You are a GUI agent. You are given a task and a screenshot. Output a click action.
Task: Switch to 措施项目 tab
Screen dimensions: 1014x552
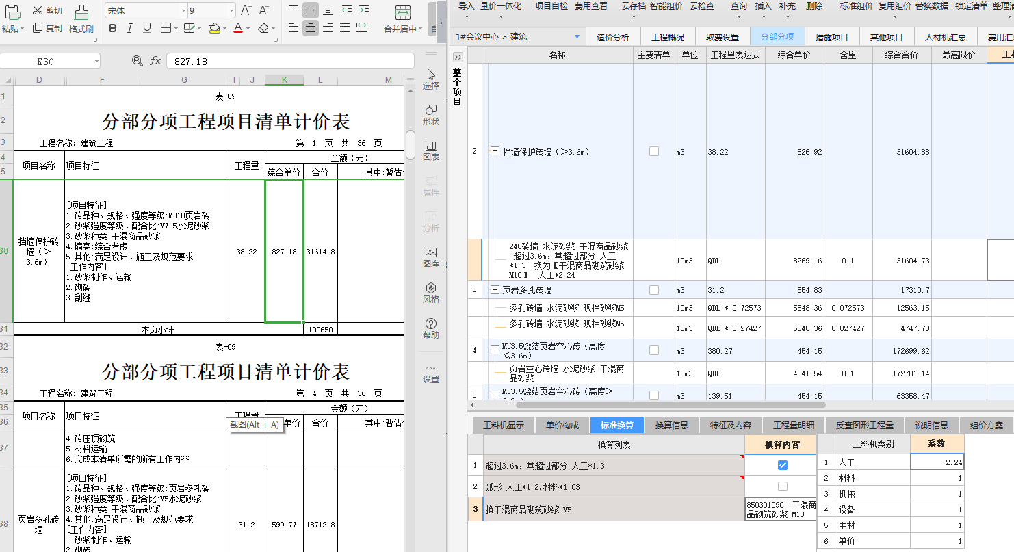point(832,37)
